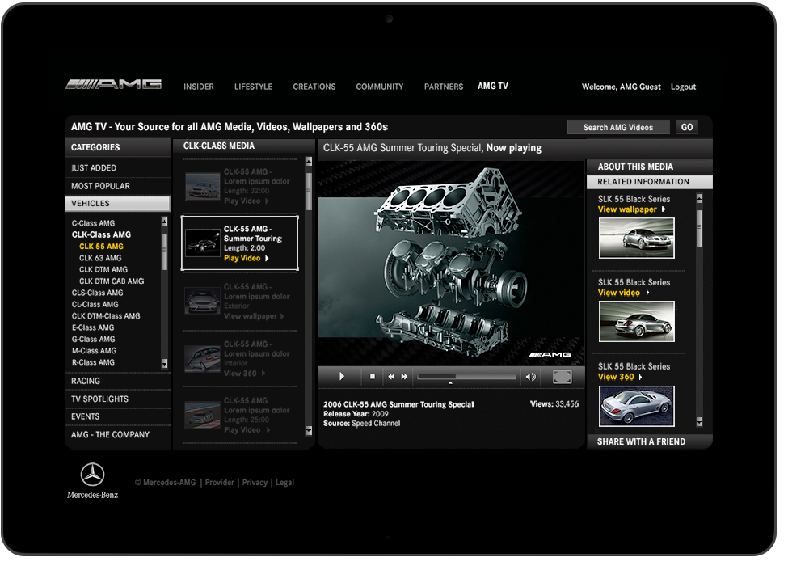Click SLK 55 video thumbnail image

click(x=636, y=322)
